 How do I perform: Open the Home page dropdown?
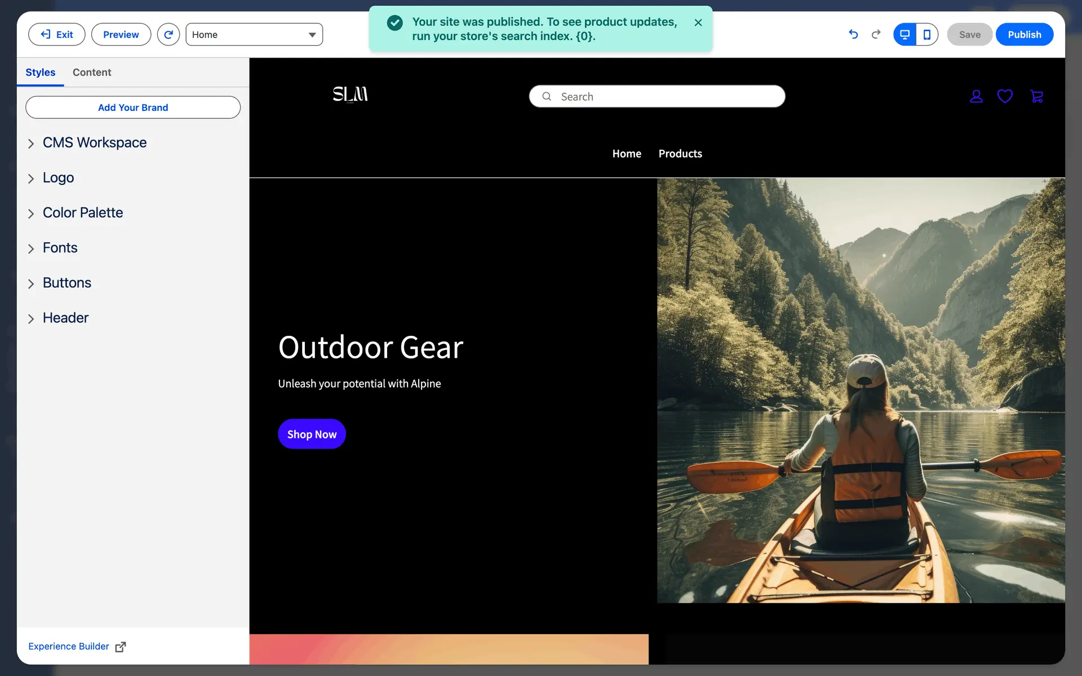tap(254, 34)
